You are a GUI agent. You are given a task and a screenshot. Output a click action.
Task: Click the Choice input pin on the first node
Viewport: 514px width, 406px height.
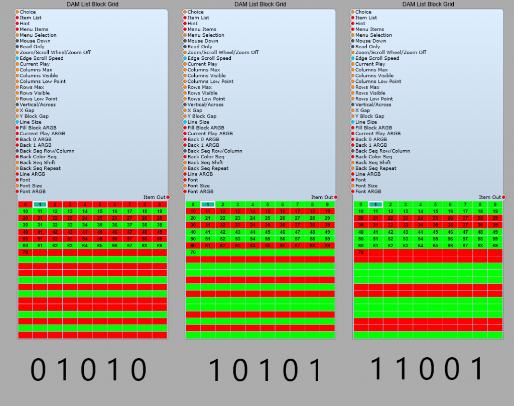point(18,12)
